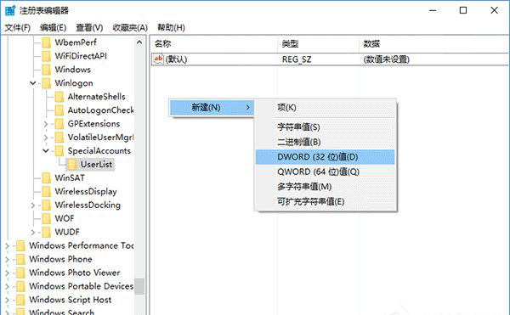Click the WOF folder icon
The height and width of the screenshot is (315, 510).
[x=47, y=218]
